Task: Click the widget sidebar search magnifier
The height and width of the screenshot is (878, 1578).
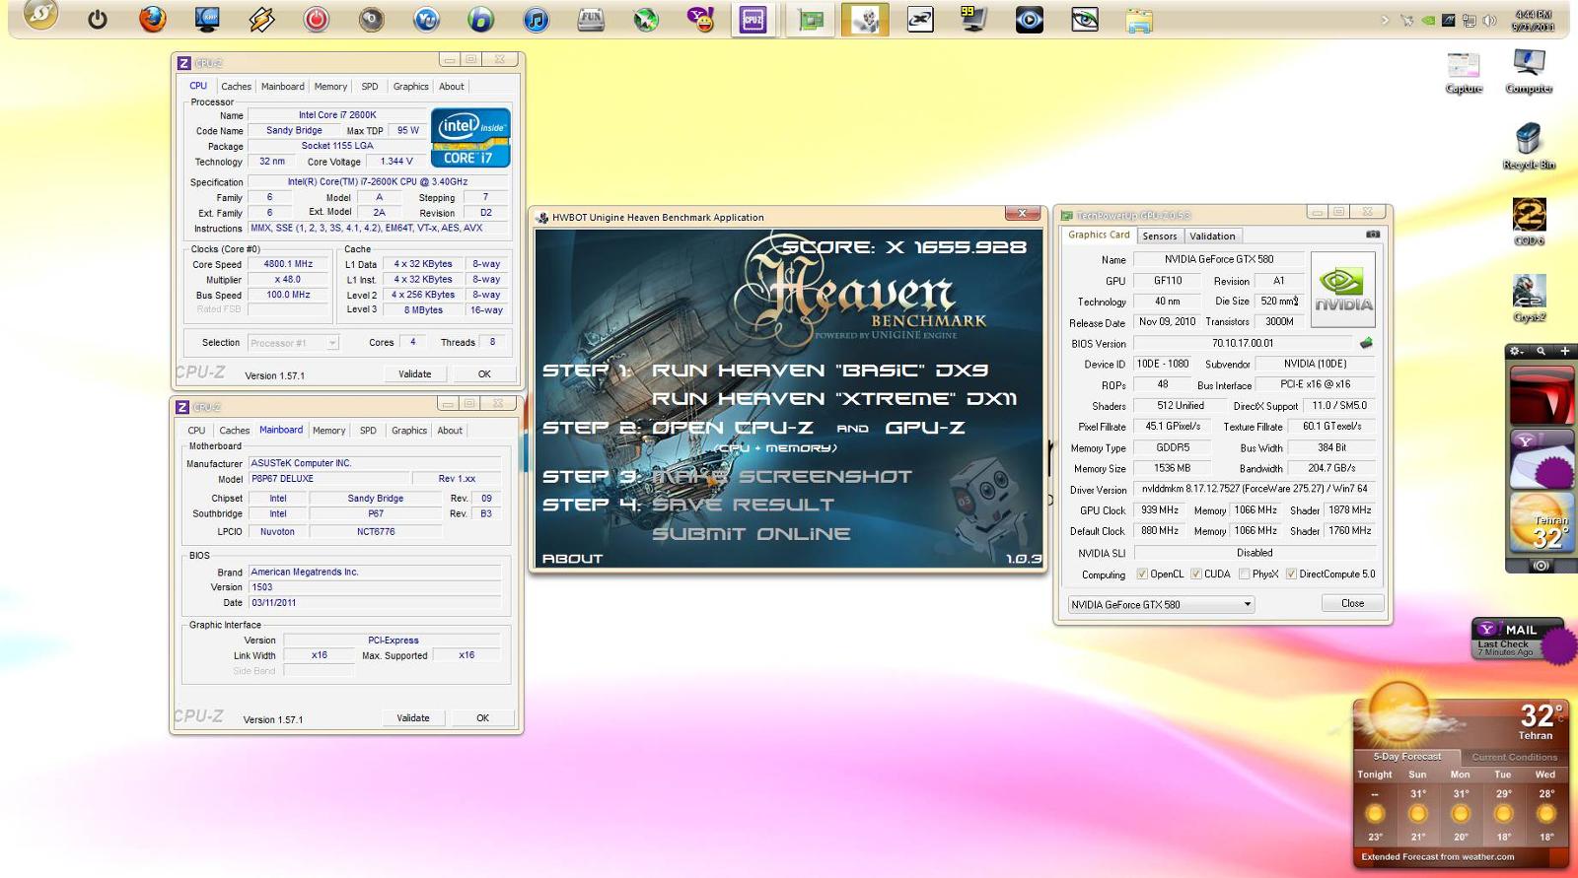Action: 1541,351
